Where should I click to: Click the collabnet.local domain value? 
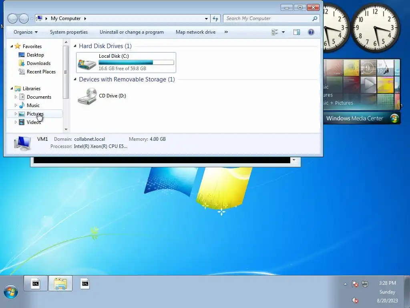click(x=89, y=139)
